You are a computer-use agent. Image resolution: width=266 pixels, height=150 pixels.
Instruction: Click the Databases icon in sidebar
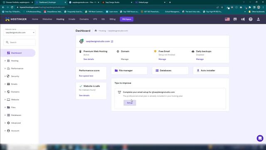(x=8, y=115)
